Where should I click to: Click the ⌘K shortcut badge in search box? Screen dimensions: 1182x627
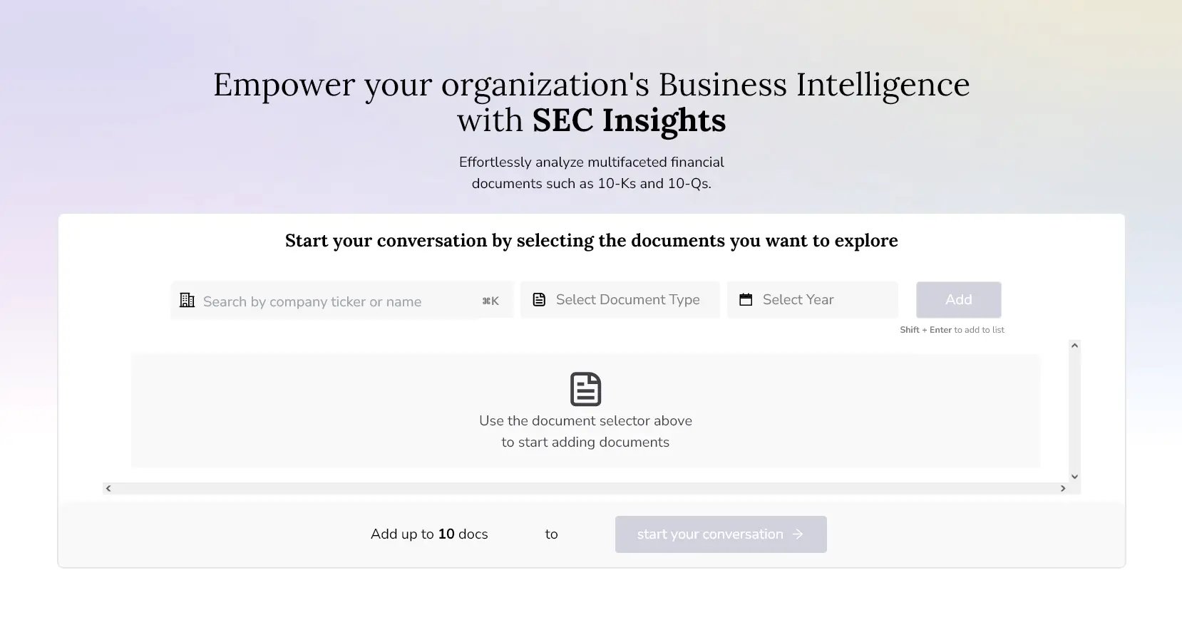click(490, 301)
